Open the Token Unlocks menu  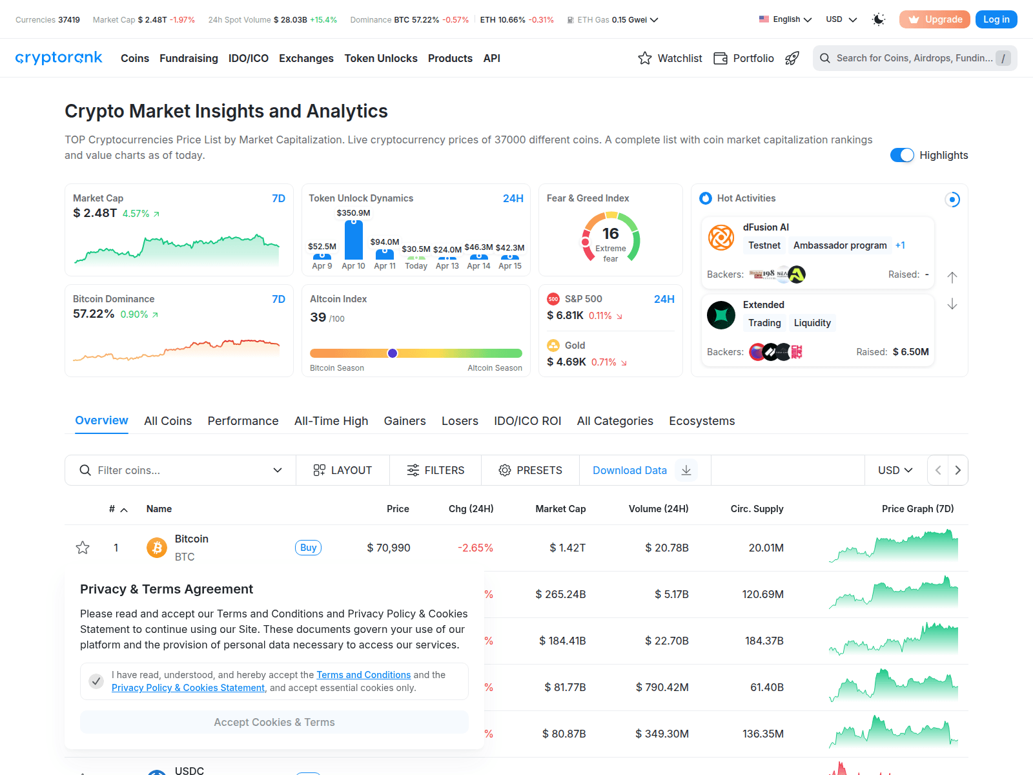(381, 58)
